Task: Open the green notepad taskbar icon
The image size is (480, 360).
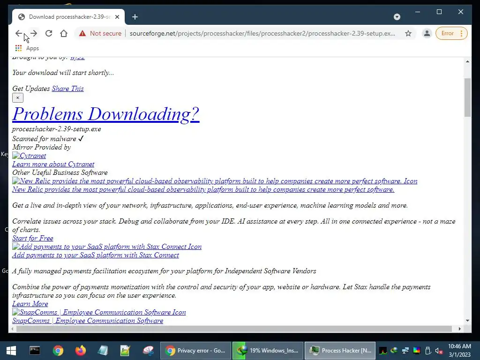Action: (125, 351)
